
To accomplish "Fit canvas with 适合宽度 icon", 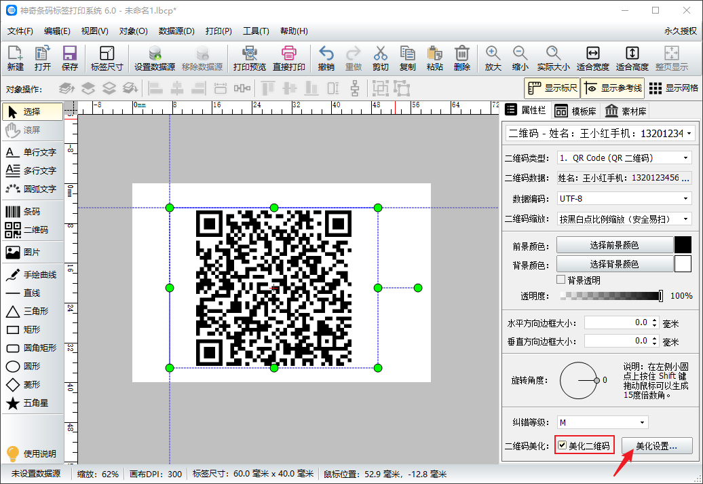I will 592,58.
